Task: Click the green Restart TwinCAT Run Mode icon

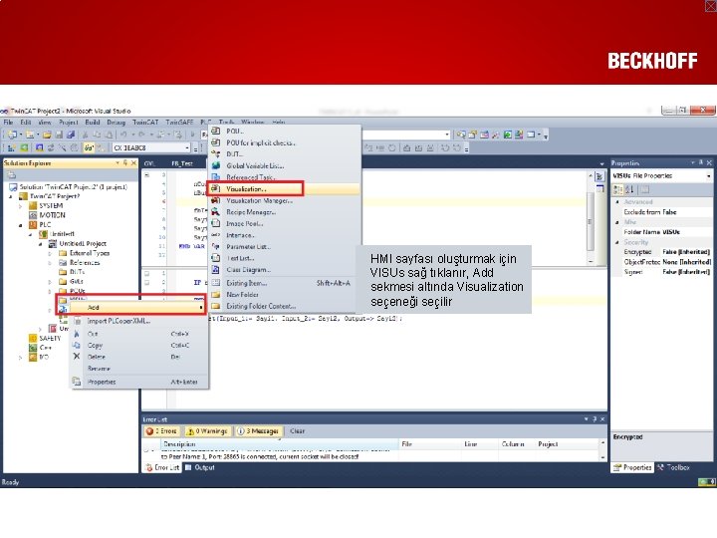Action: click(x=24, y=147)
